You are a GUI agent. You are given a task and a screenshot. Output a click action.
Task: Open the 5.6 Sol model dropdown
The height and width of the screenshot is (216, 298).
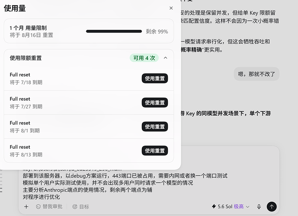[x=230, y=206]
